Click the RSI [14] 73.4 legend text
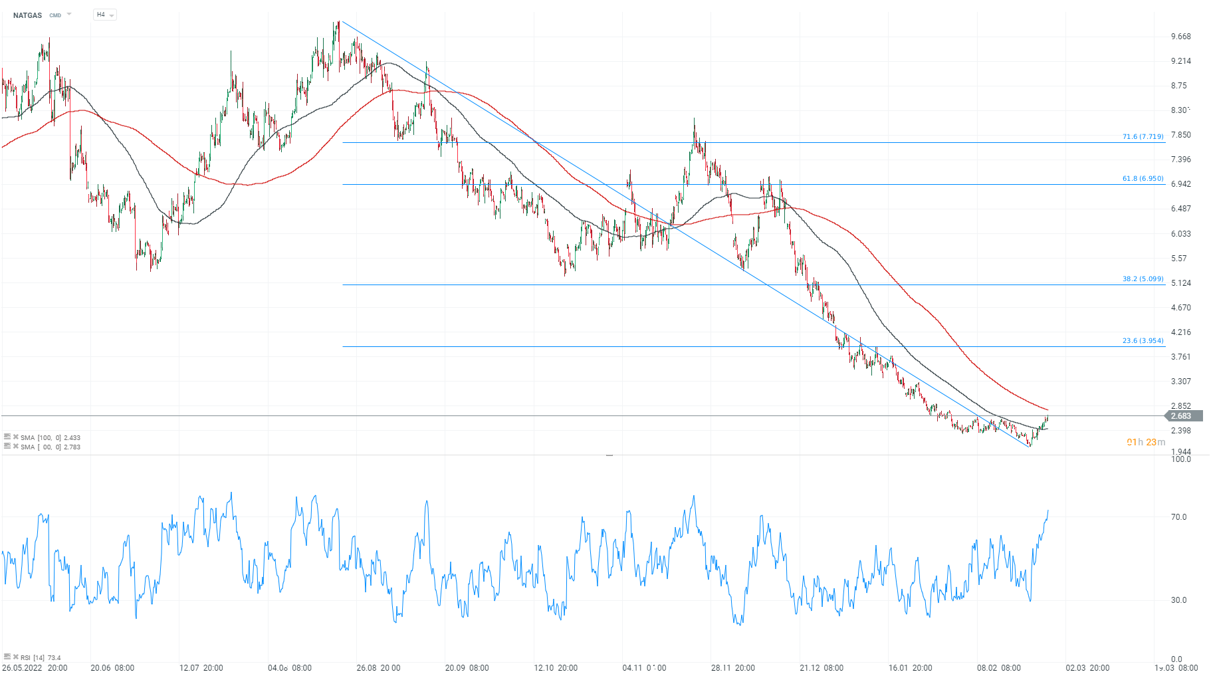 41,657
